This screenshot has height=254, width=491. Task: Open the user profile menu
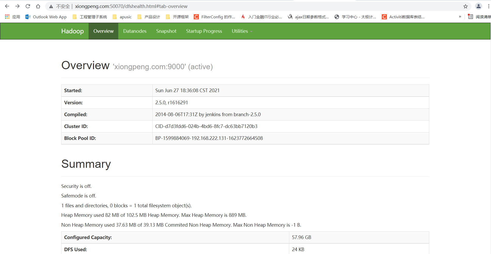click(478, 6)
